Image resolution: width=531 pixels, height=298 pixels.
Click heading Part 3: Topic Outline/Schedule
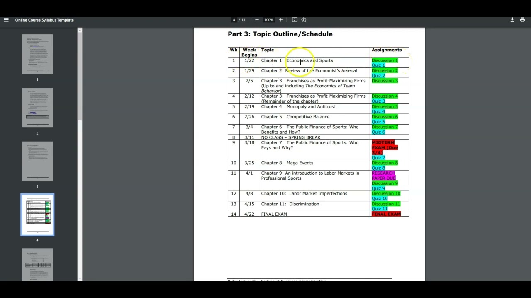point(280,34)
